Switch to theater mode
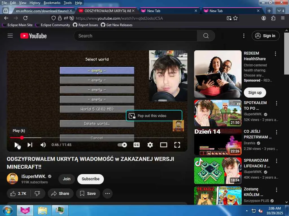 (164, 145)
